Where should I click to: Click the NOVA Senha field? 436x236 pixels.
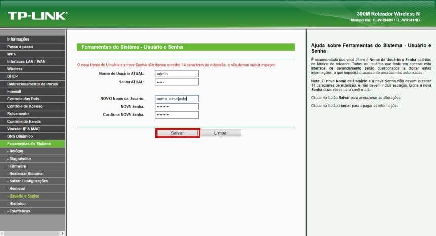tap(176, 107)
